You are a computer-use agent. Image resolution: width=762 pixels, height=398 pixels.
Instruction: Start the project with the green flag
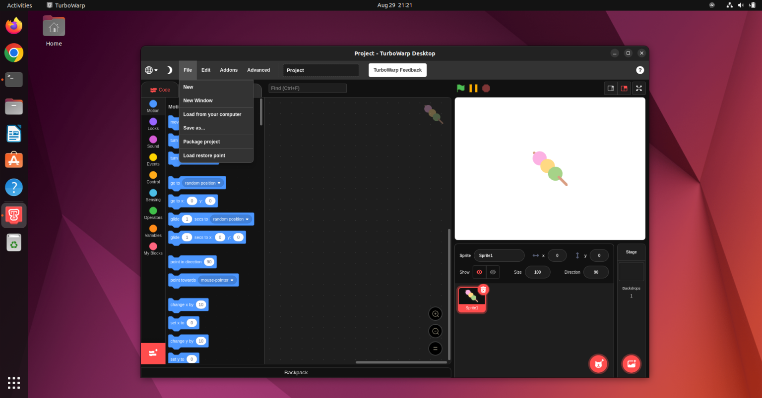tap(460, 88)
